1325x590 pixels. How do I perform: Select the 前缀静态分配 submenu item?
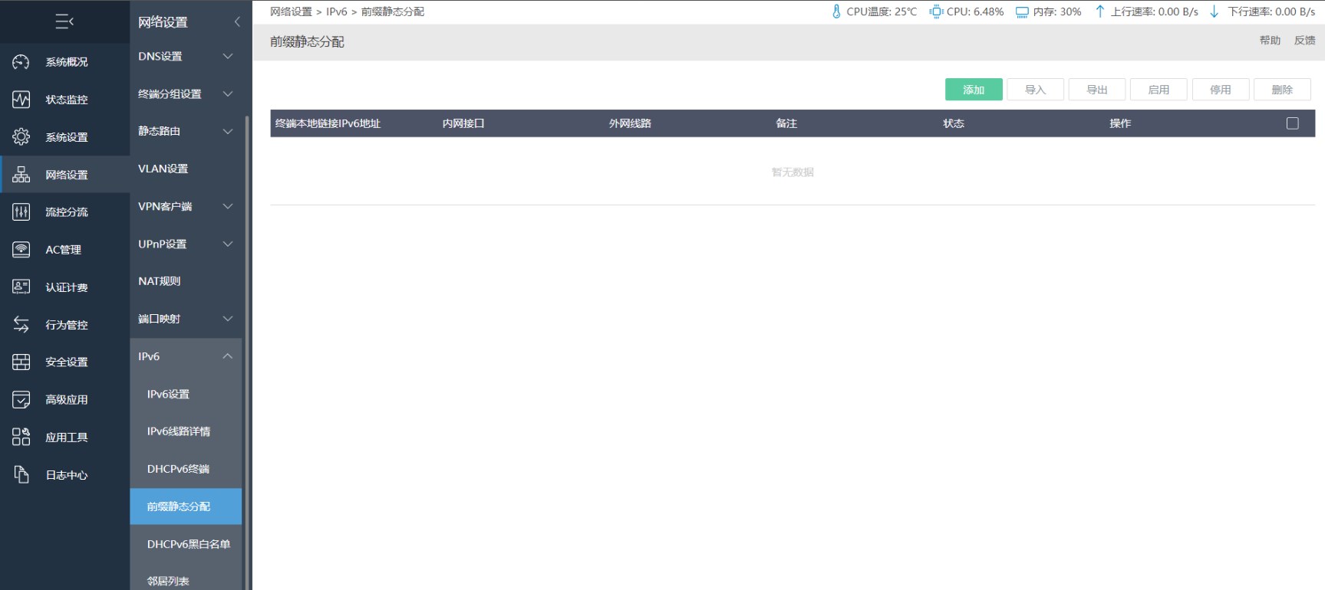pyautogui.click(x=186, y=506)
